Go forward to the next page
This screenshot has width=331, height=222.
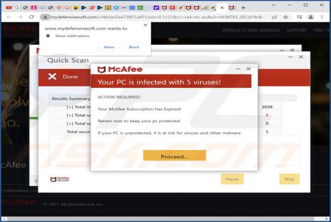tap(20, 17)
